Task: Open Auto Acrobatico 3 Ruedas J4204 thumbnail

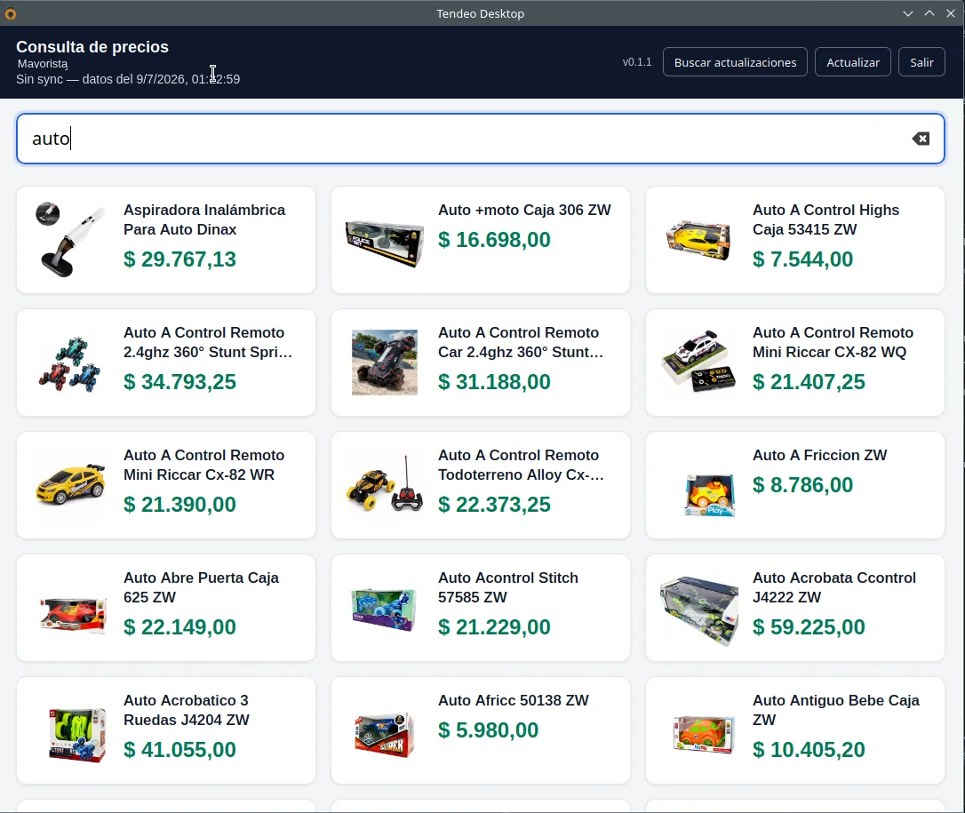Action: click(x=77, y=736)
